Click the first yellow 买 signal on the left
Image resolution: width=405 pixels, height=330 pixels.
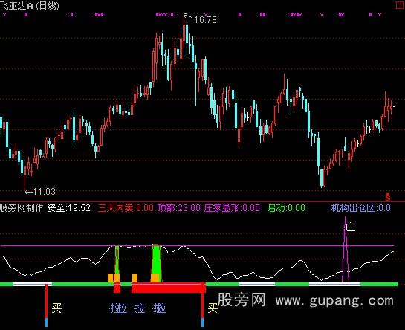tap(56, 308)
